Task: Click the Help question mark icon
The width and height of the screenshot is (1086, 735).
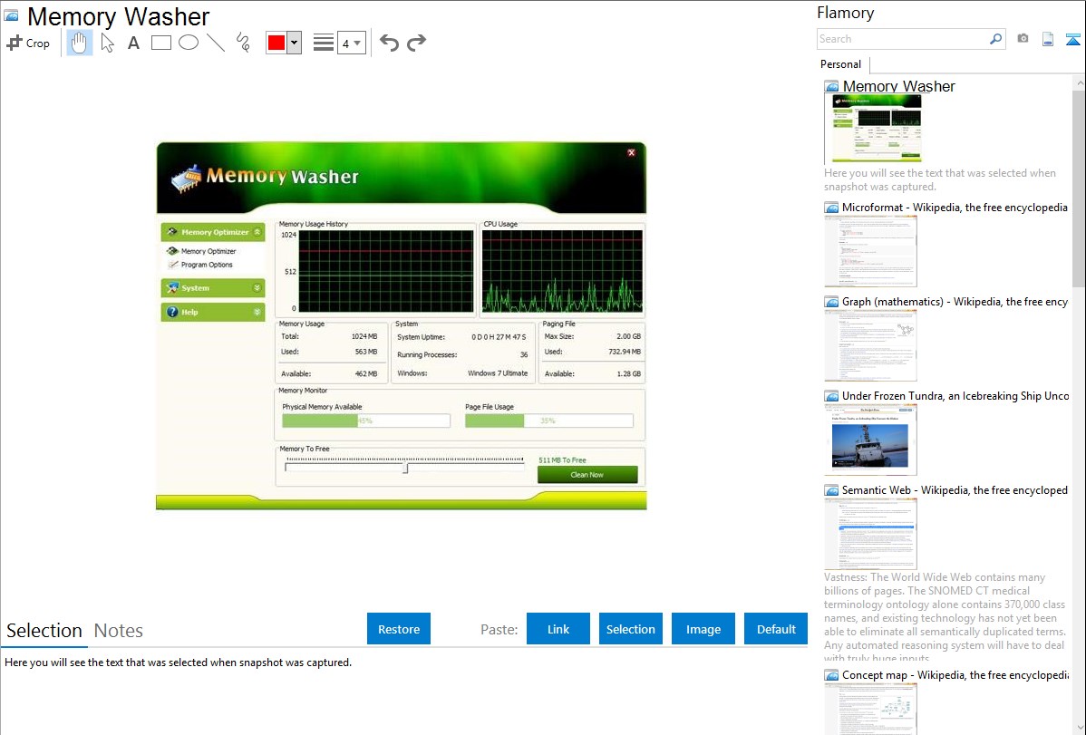Action: [x=172, y=313]
